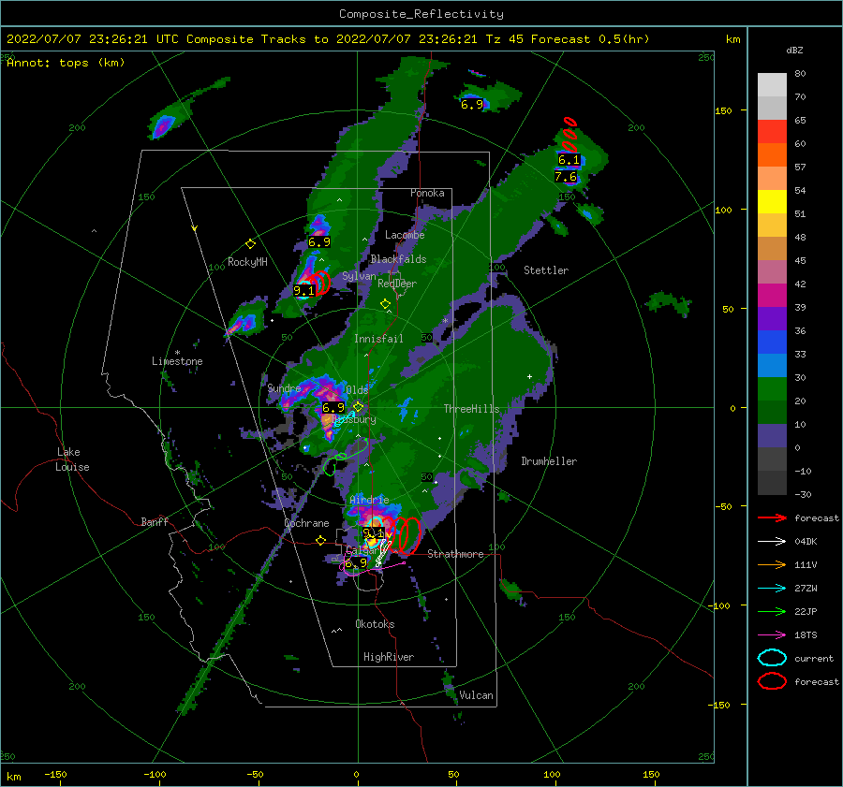Click yellow diamond marker near RockyMH

(250, 244)
